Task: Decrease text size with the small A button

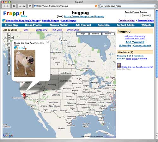Action: click(20, 6)
